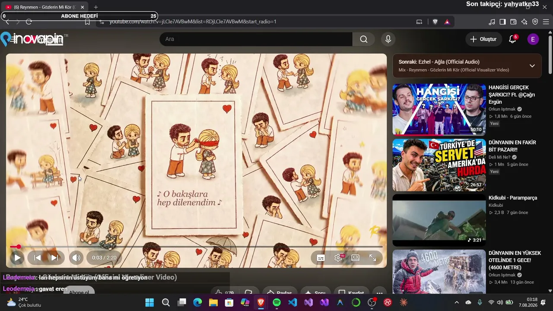Focus the 'Ara' search field

point(256,39)
